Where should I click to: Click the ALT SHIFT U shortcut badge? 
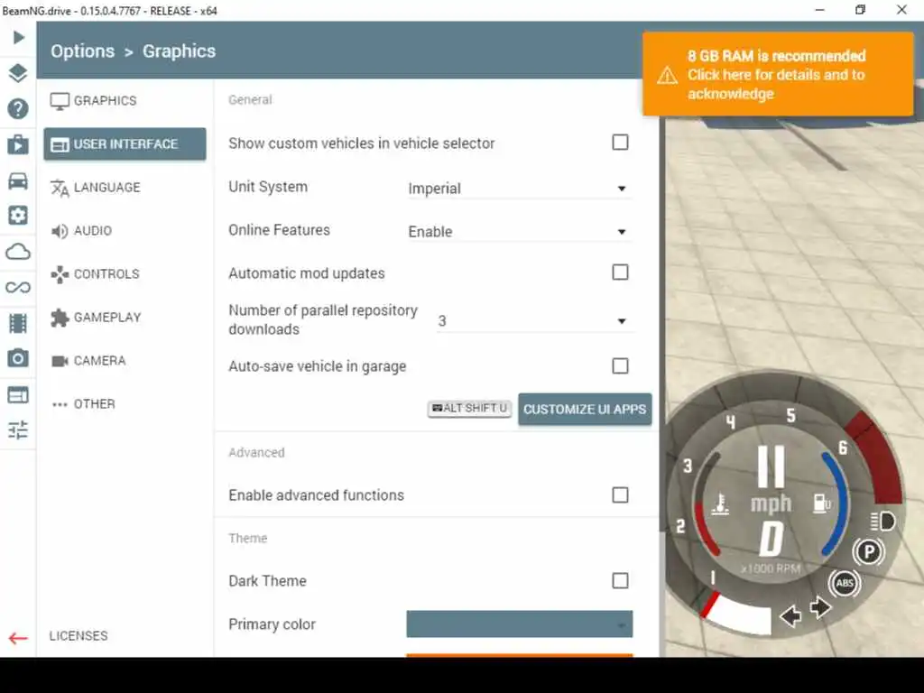click(469, 409)
